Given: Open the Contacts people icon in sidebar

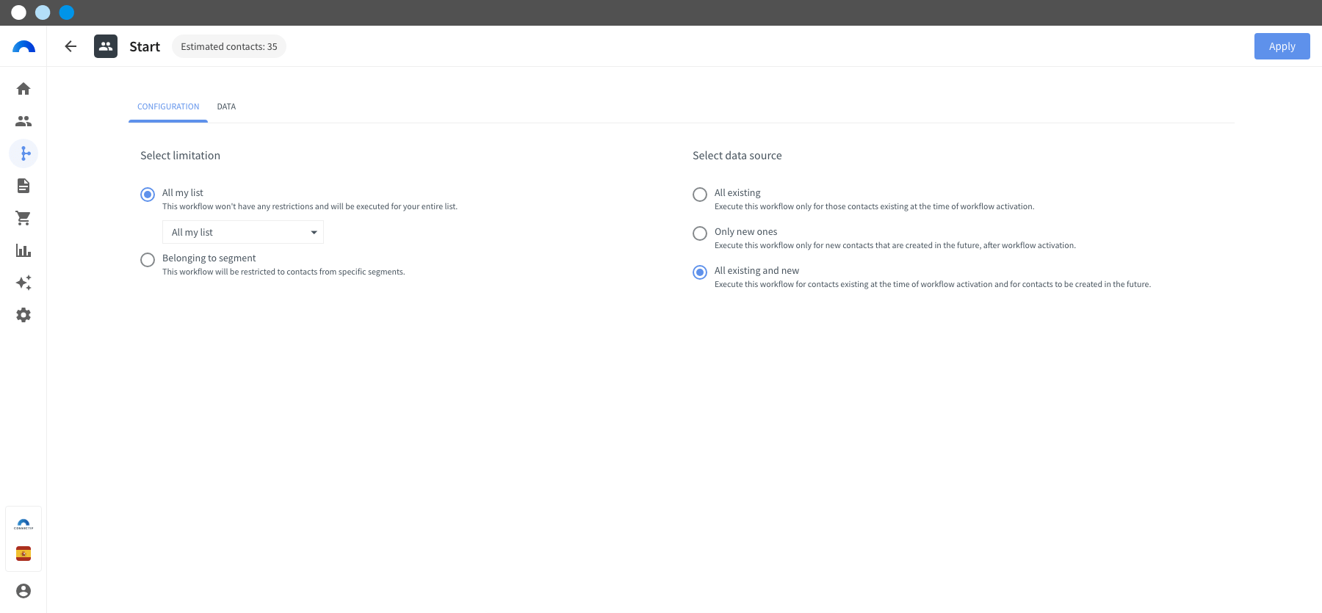Looking at the screenshot, I should [24, 121].
